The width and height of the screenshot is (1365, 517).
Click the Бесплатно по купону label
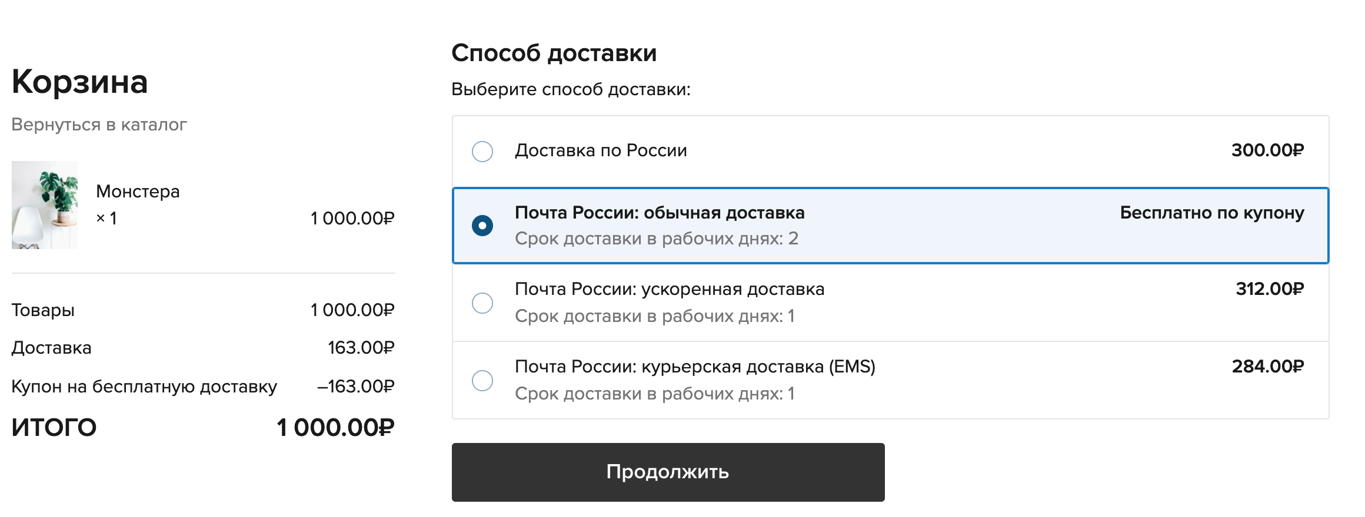click(1212, 213)
